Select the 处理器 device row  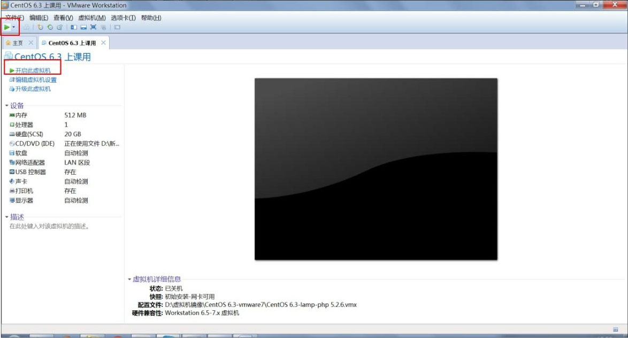[x=64, y=125]
